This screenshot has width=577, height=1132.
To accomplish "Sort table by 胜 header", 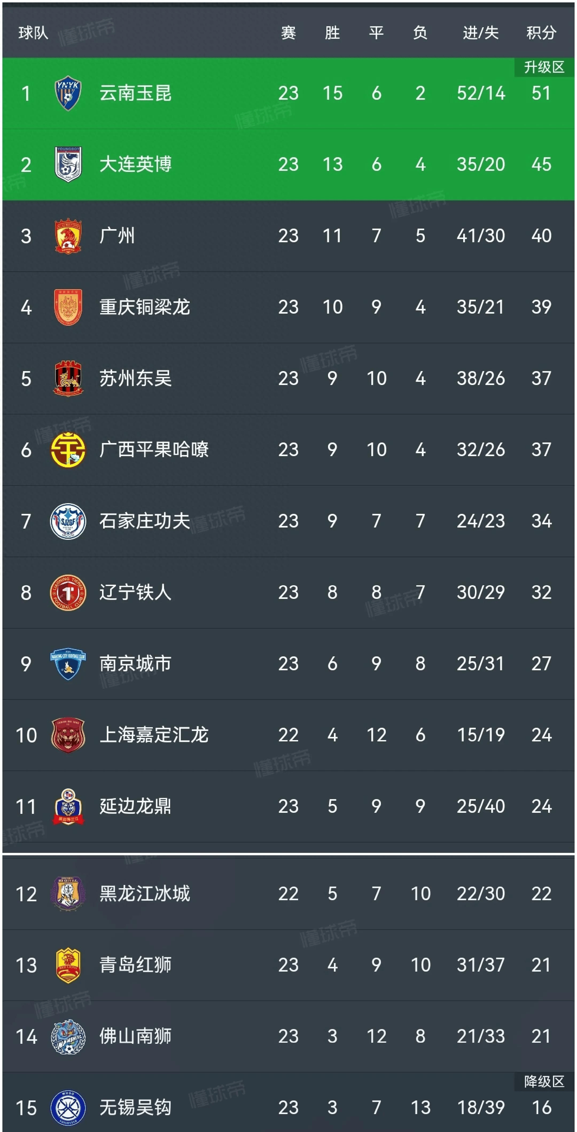I will pos(332,33).
